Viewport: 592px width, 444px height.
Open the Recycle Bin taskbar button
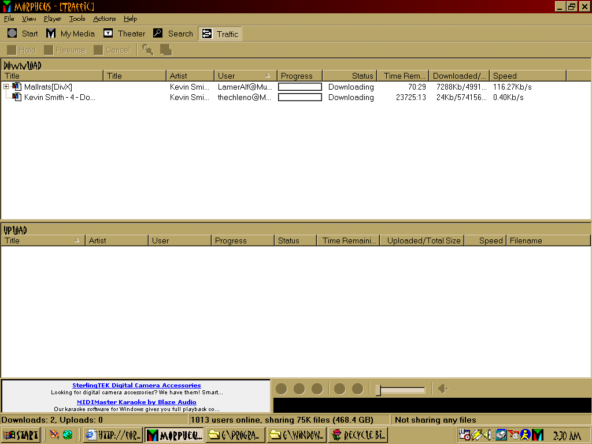click(358, 435)
